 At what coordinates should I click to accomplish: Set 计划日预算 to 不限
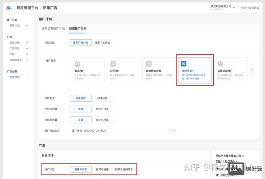[81, 109]
